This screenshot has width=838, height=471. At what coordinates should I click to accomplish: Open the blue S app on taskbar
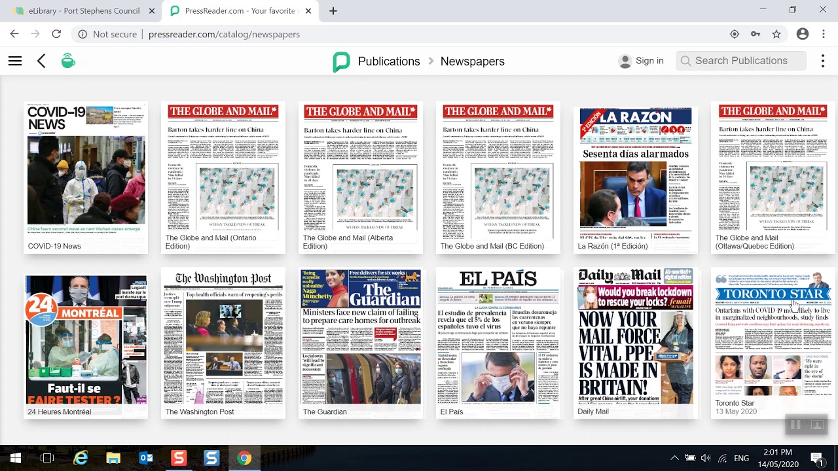point(211,458)
